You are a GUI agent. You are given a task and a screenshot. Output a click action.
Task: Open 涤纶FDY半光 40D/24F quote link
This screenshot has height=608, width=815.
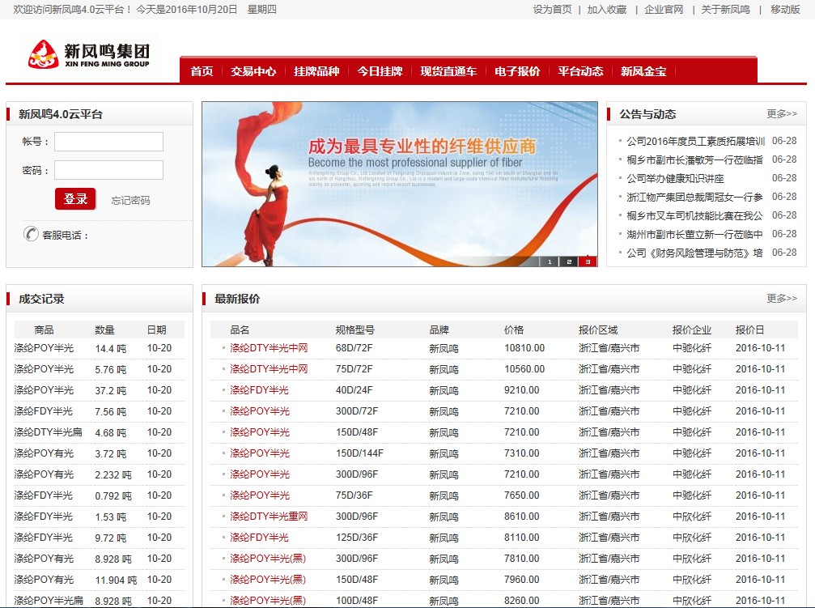[x=259, y=390]
